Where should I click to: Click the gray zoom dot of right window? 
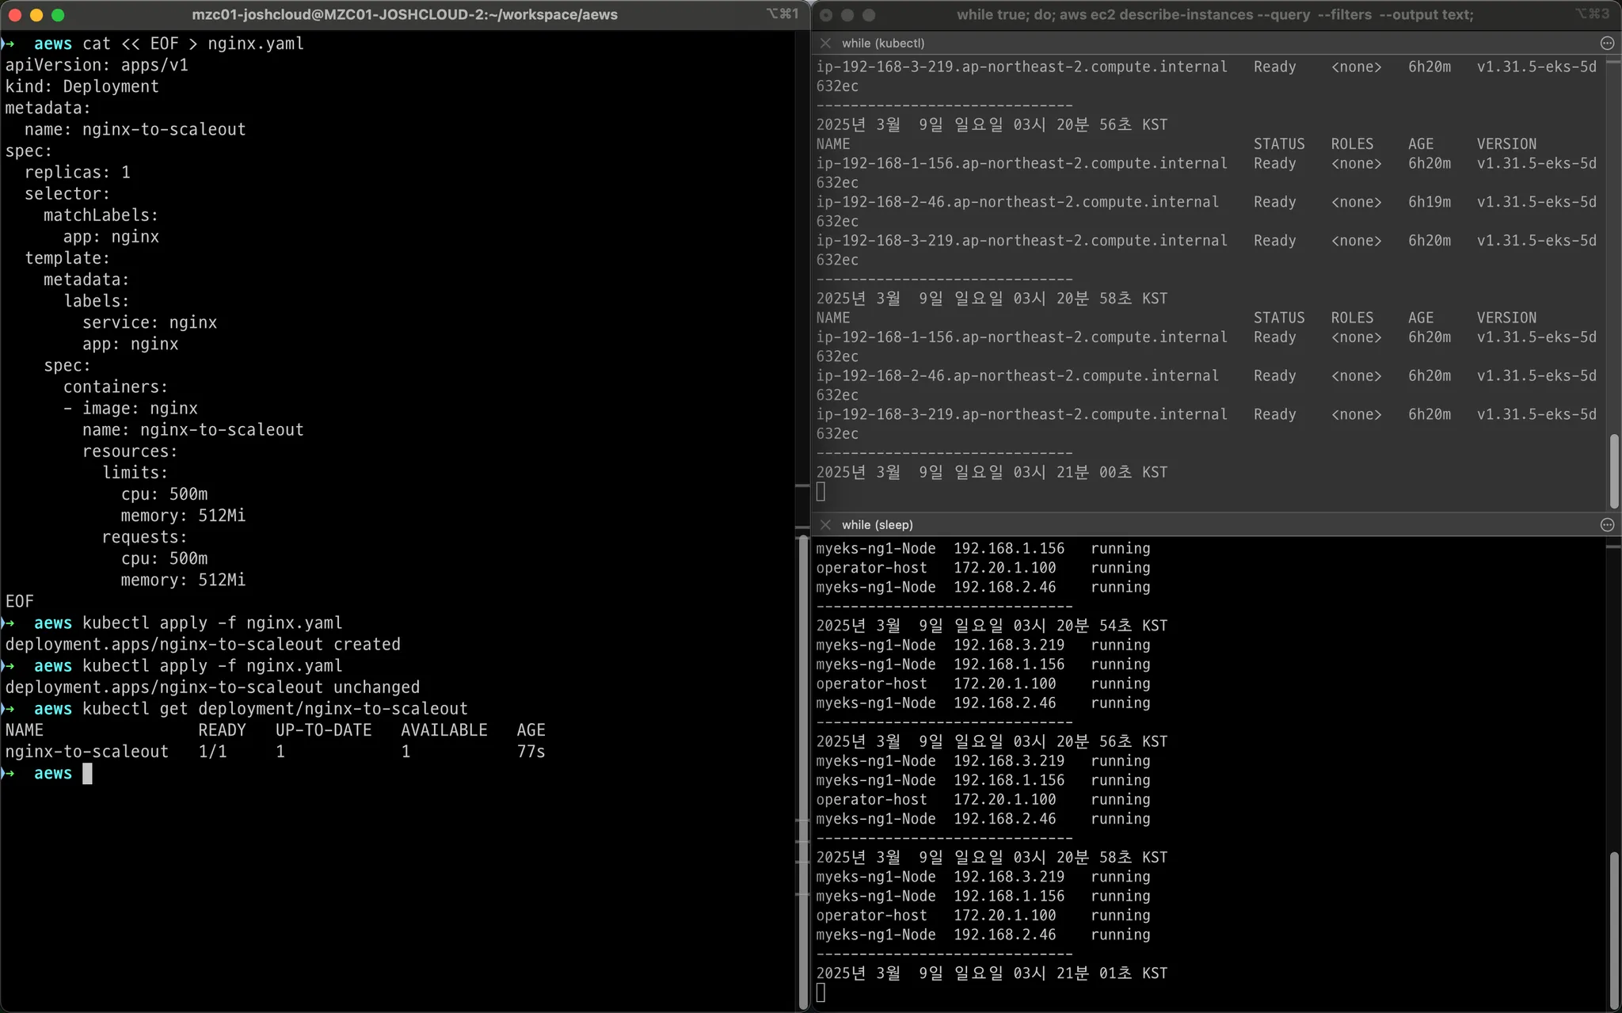tap(869, 15)
